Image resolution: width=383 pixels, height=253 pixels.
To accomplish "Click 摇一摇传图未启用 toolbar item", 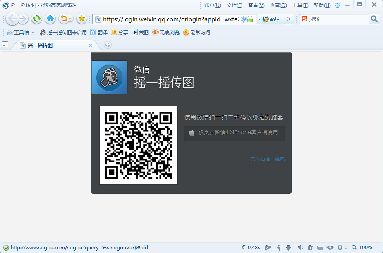I will [63, 33].
